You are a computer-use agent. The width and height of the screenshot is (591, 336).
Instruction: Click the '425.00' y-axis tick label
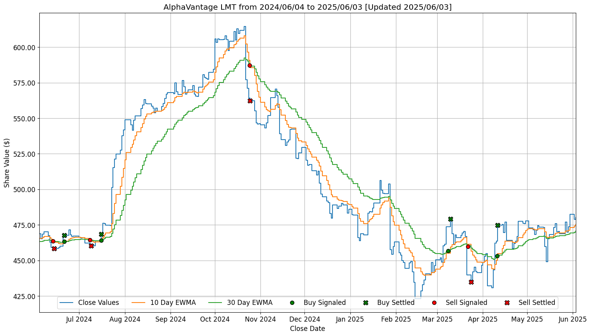(25, 296)
